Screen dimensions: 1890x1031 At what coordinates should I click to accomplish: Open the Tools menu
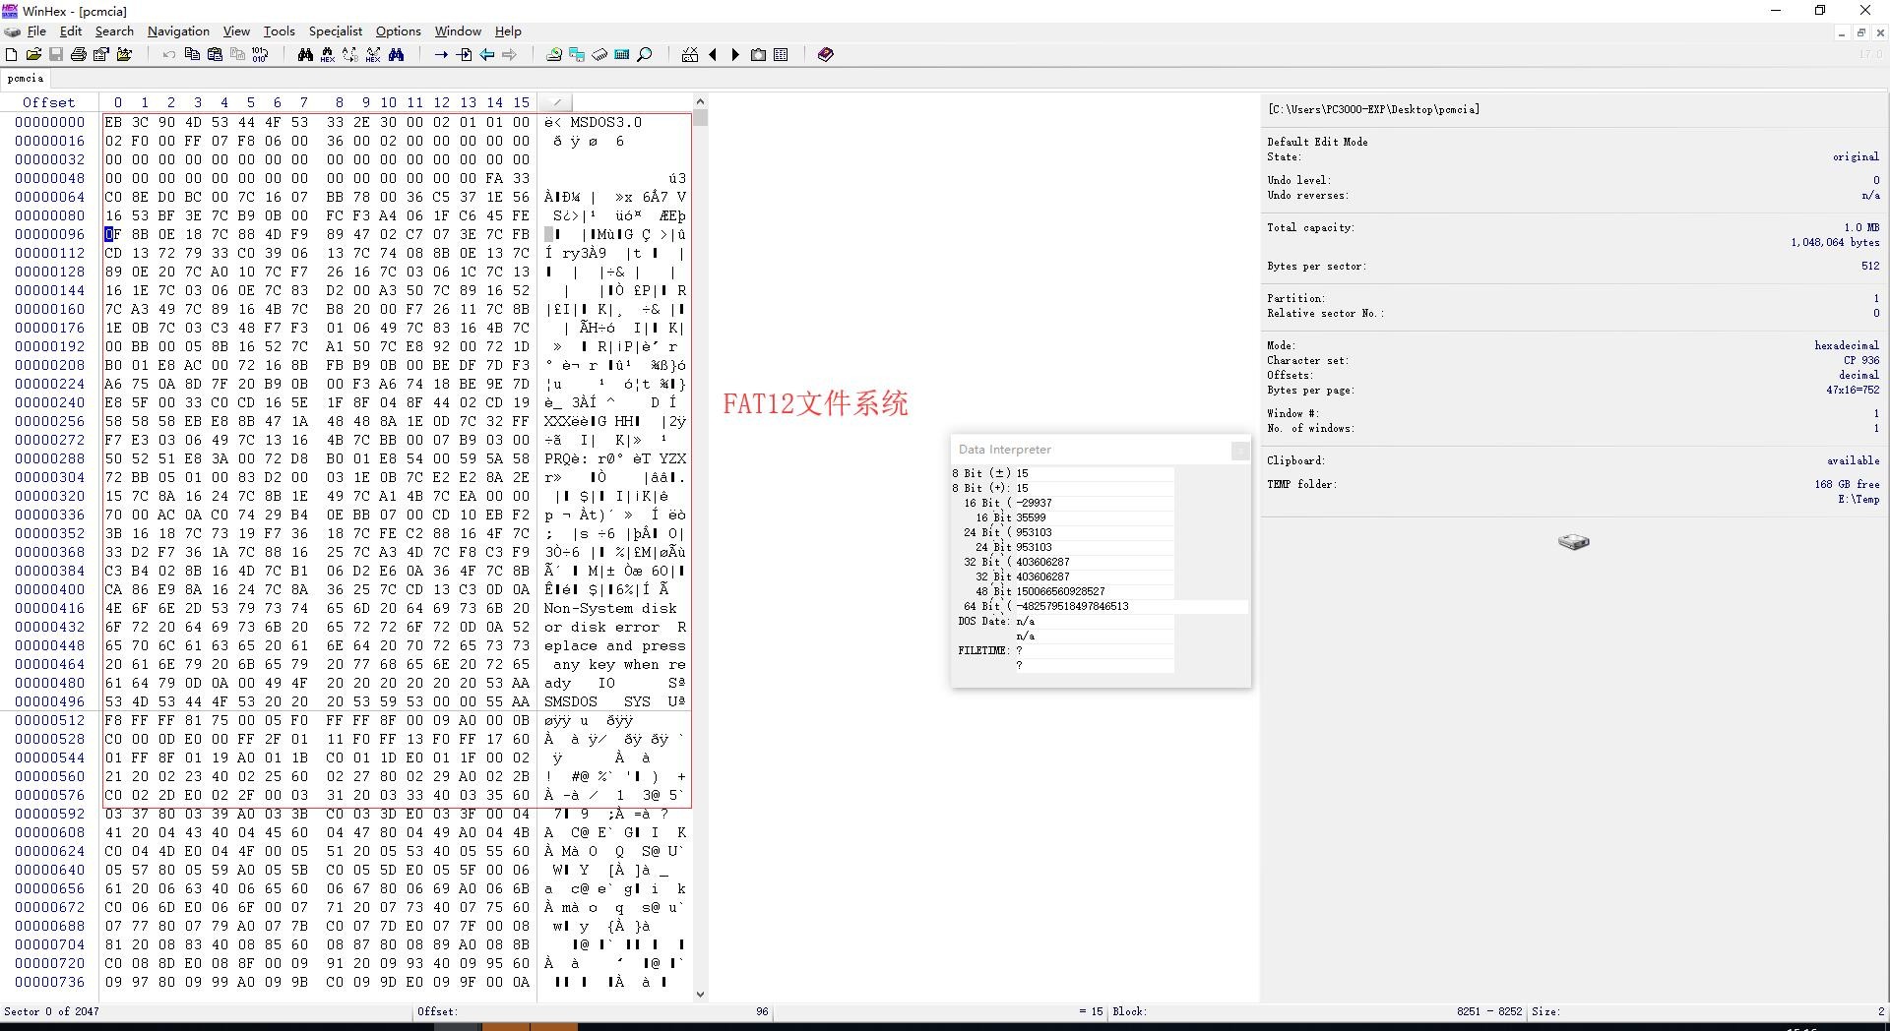click(x=280, y=31)
